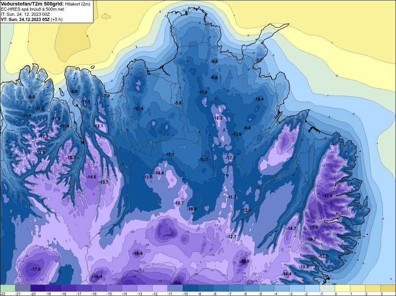396x296 pixels.
Task: Click the orange-yellow swatch above legend label 3
Action: tap(388, 288)
